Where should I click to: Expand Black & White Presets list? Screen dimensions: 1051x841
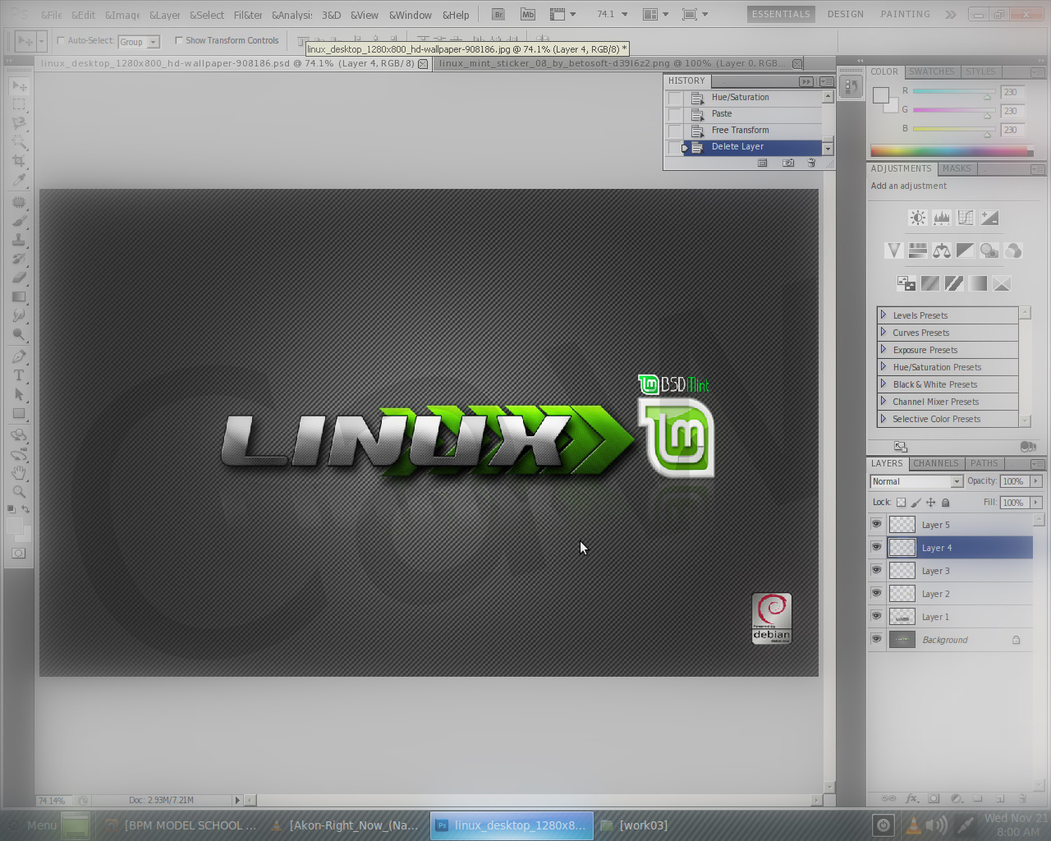(x=883, y=384)
